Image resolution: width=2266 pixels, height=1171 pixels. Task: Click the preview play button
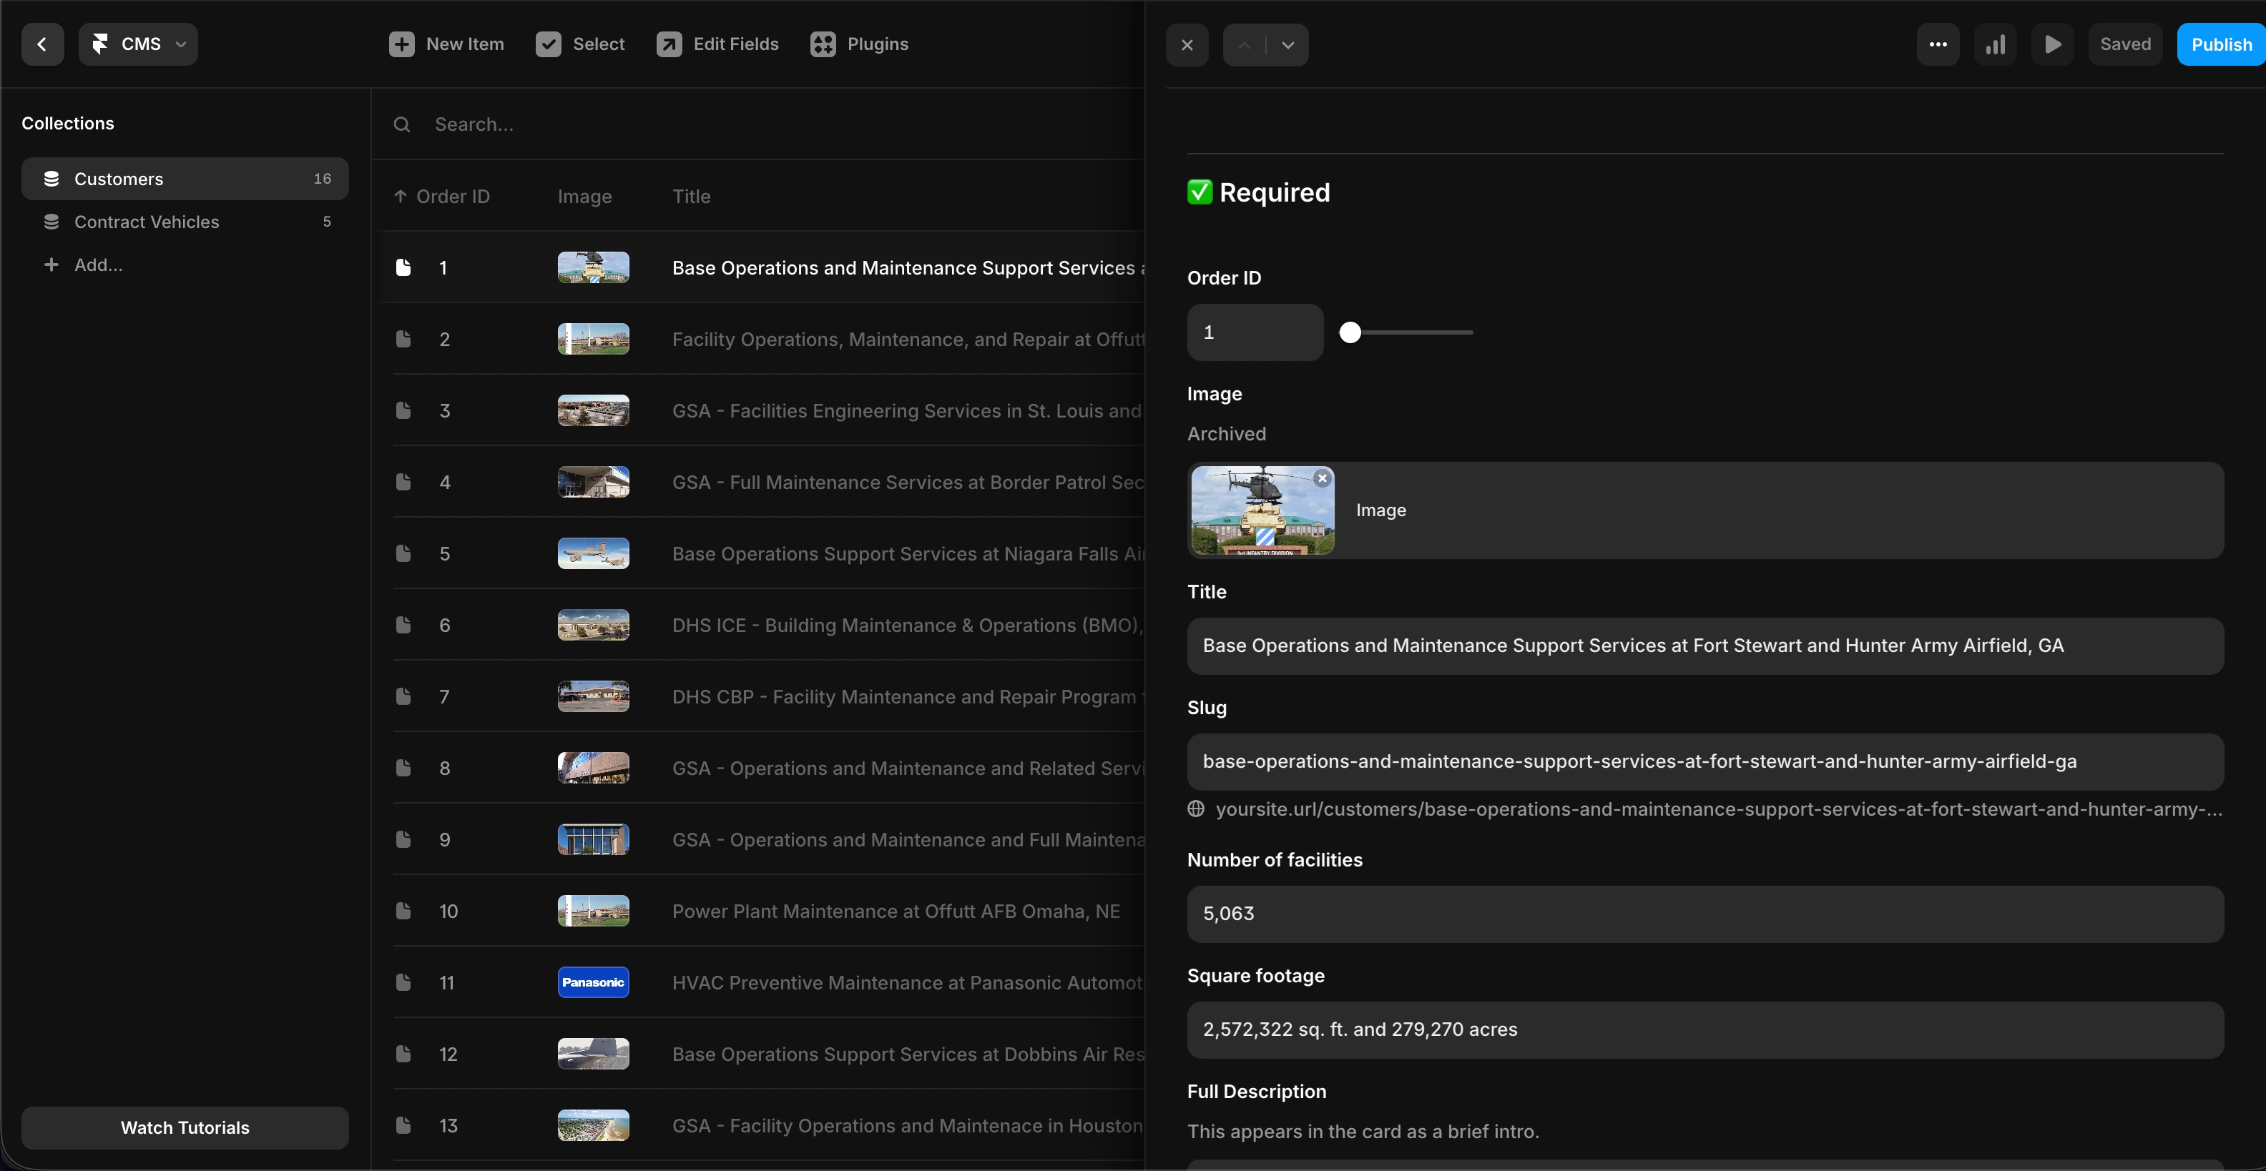coord(2052,44)
